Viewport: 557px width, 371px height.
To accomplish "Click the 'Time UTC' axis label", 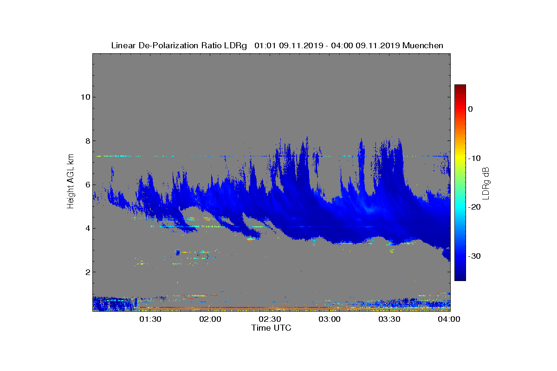I will (271, 328).
